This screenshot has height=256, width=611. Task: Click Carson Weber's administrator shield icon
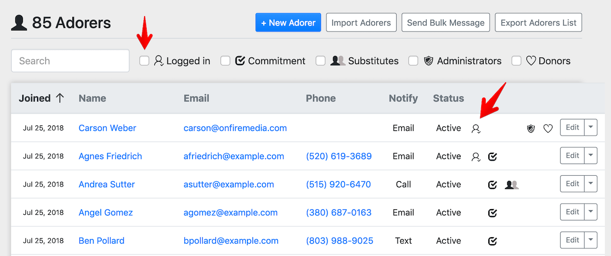(x=531, y=129)
